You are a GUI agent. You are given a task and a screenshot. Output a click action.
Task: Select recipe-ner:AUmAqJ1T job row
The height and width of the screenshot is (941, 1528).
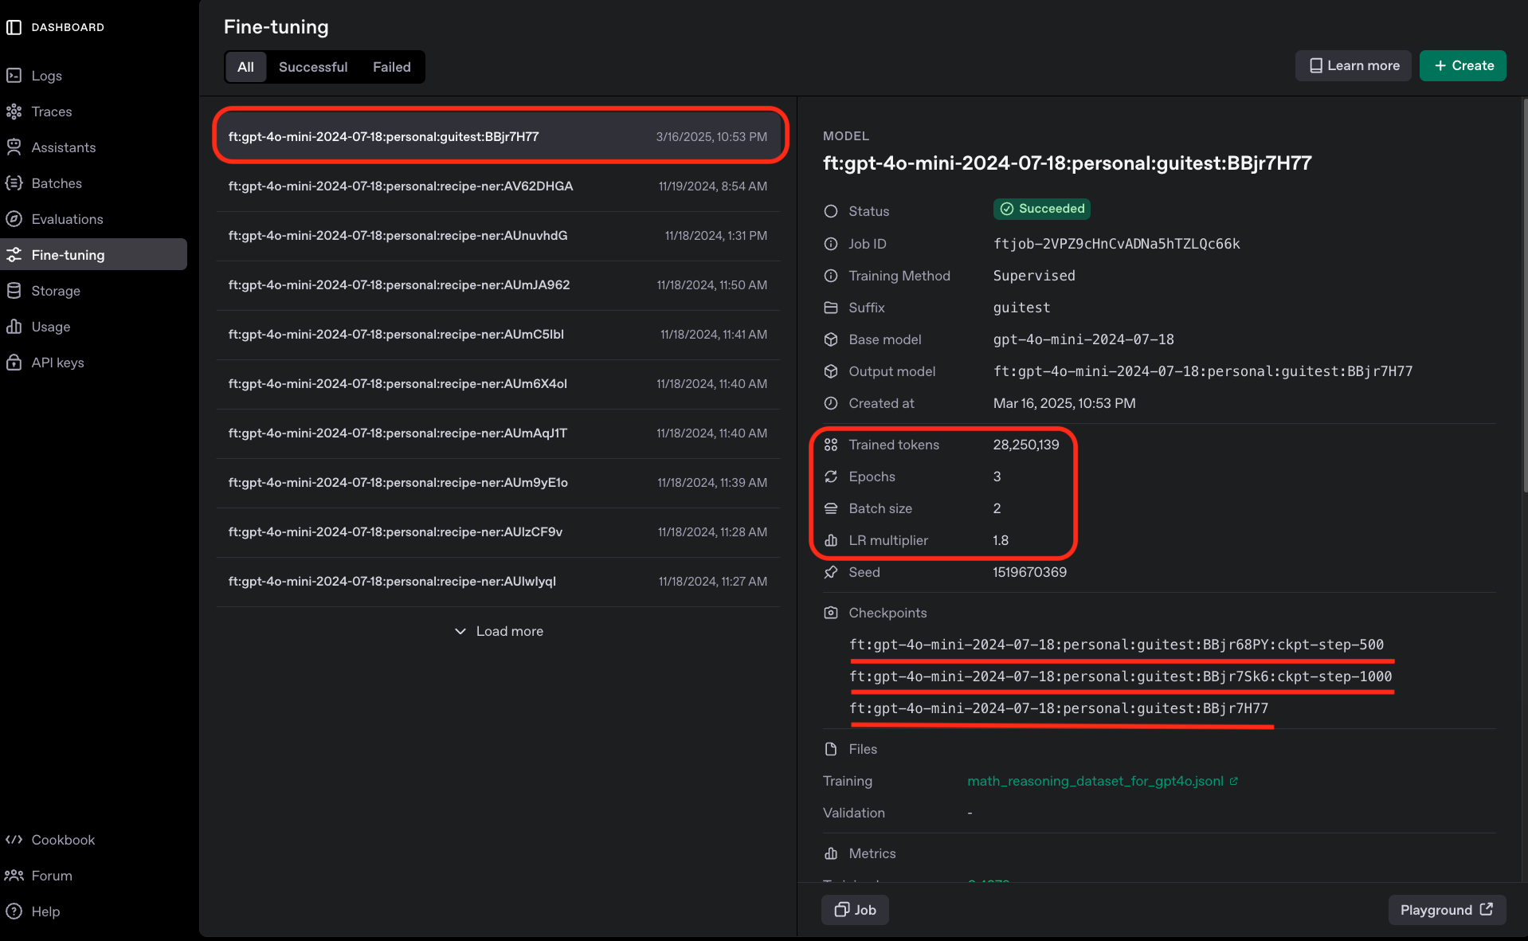pos(499,433)
